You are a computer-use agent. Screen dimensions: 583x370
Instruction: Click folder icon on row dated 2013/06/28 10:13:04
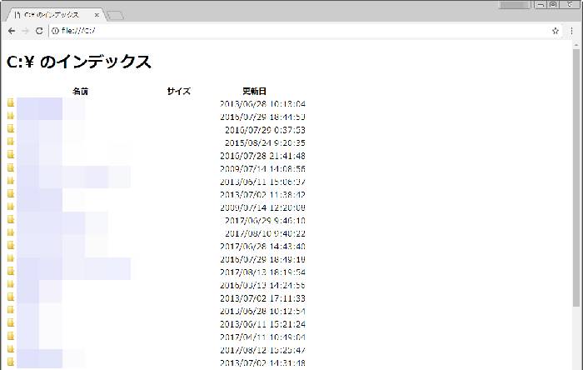point(11,102)
